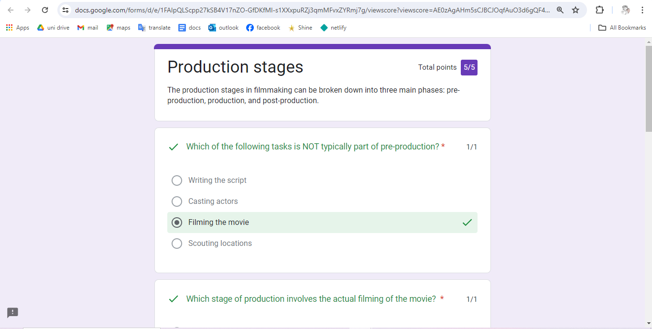Viewport: 652px width, 329px height.
Task: Bookmark this page with star icon
Action: point(576,10)
